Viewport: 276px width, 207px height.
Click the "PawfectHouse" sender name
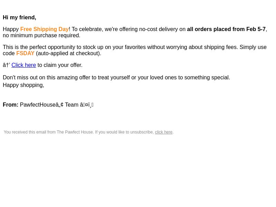(x=38, y=105)
